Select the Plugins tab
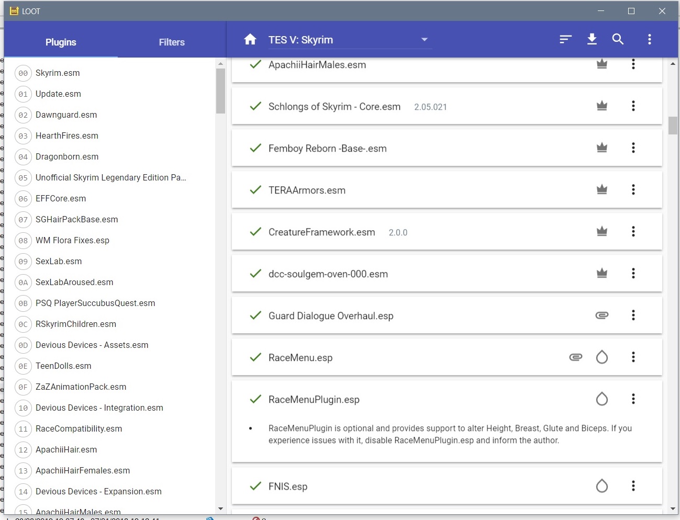This screenshot has width=680, height=520. (61, 42)
